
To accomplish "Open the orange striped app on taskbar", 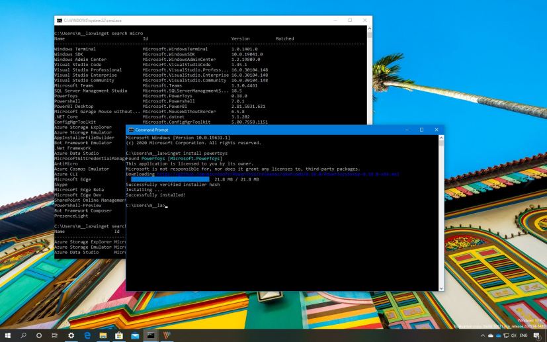I will [x=167, y=336].
